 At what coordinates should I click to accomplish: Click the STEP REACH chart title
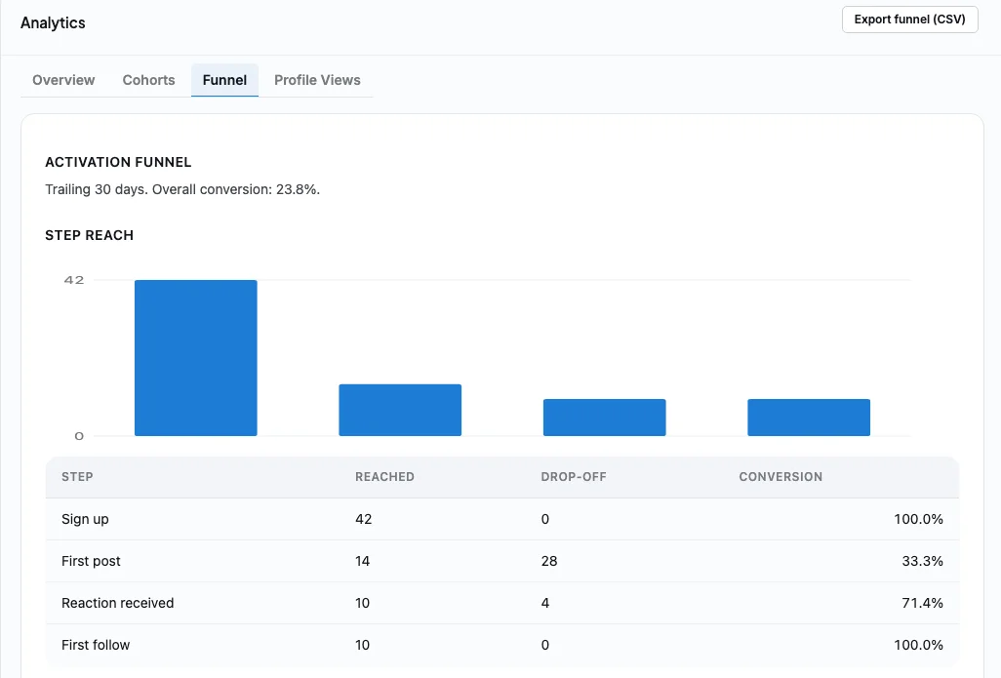[x=90, y=235]
